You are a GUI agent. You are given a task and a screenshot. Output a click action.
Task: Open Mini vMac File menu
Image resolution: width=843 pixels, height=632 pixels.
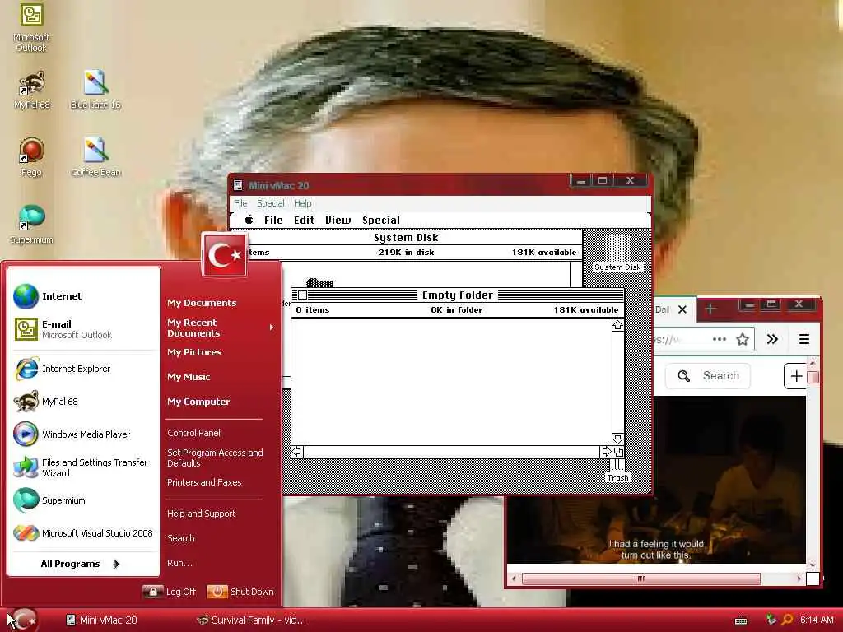(x=240, y=203)
